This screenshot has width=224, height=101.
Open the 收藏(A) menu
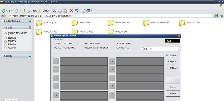point(31,5)
